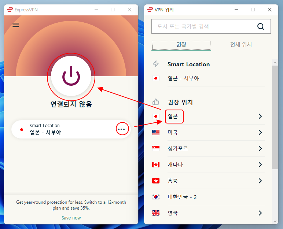The height and width of the screenshot is (229, 283).
Task: Click the location list scrollbar thumb
Action: (x=275, y=117)
